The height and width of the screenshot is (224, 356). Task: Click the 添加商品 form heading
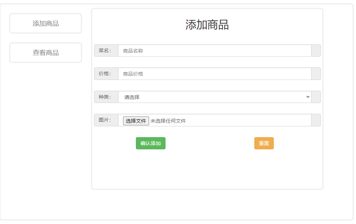pos(207,25)
